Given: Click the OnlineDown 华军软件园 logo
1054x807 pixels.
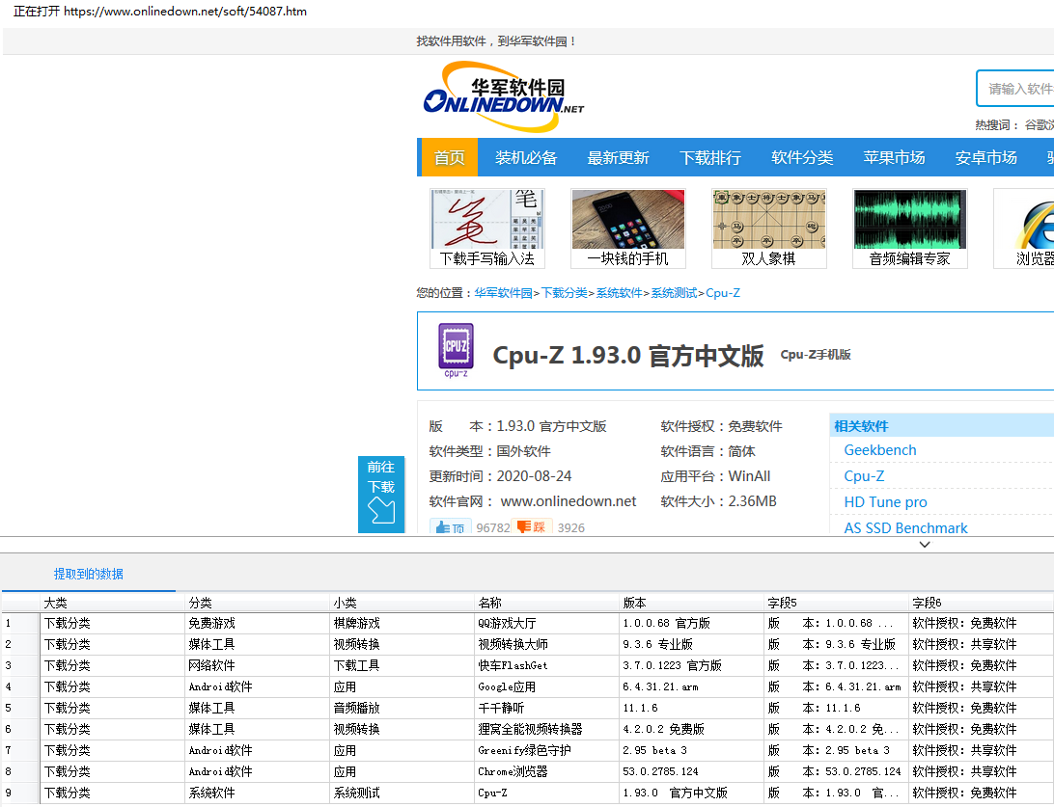Looking at the screenshot, I should [x=504, y=96].
